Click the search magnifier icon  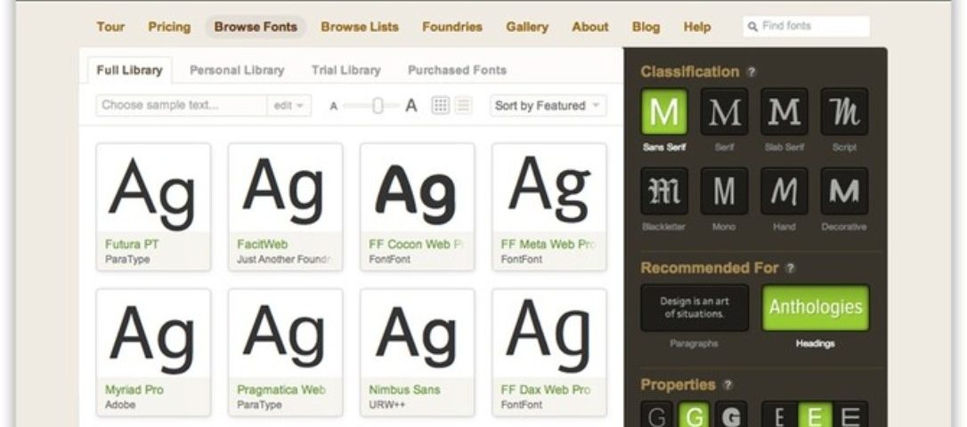point(752,27)
